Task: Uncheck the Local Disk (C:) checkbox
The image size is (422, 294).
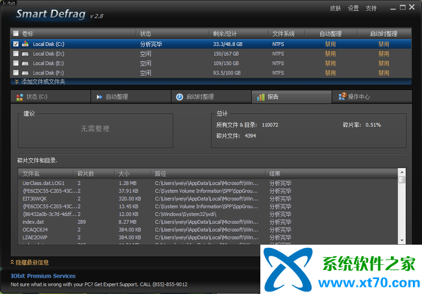Action: pyautogui.click(x=16, y=44)
